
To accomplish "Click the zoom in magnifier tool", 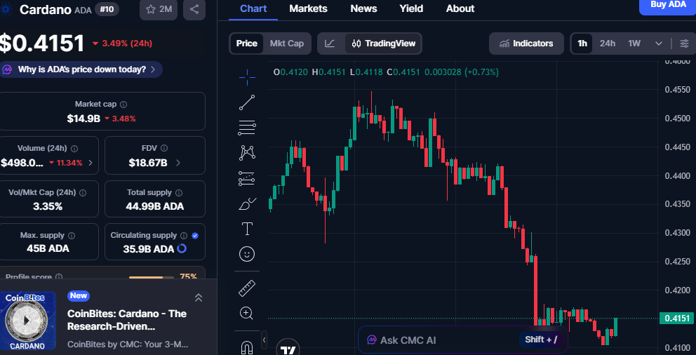I will (247, 313).
